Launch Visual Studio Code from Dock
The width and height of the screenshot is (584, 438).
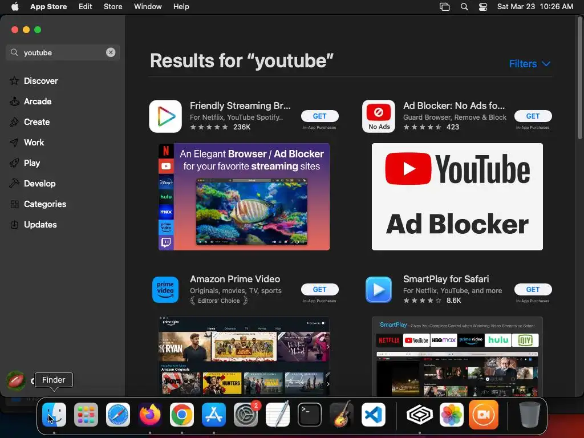(374, 415)
